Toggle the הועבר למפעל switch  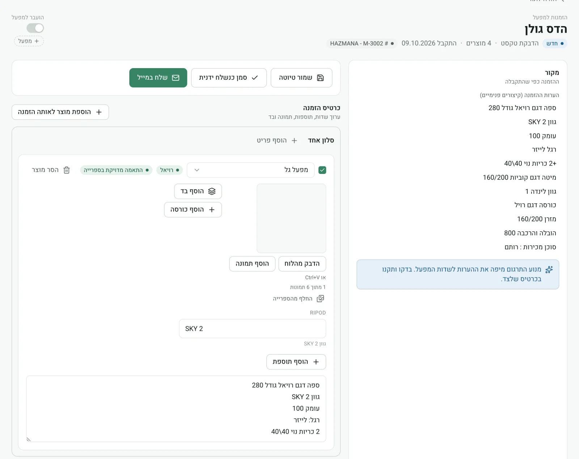point(35,28)
